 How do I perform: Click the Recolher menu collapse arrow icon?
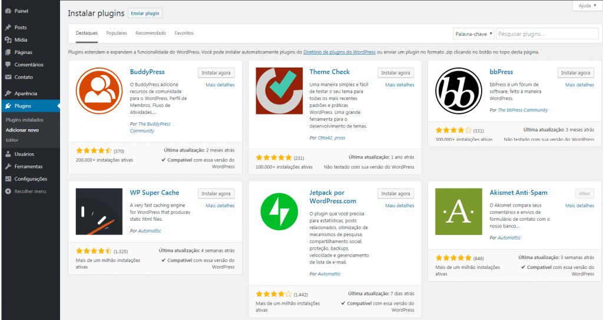8,191
